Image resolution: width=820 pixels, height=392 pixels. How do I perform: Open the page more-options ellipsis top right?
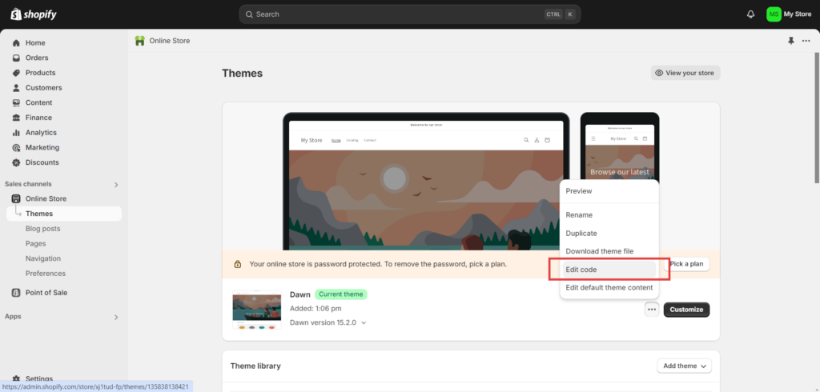[806, 41]
